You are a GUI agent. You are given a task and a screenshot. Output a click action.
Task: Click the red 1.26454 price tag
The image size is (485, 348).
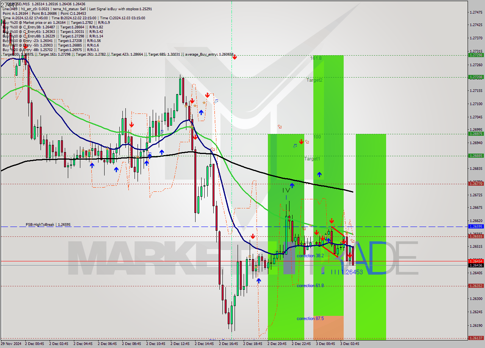tap(476, 261)
